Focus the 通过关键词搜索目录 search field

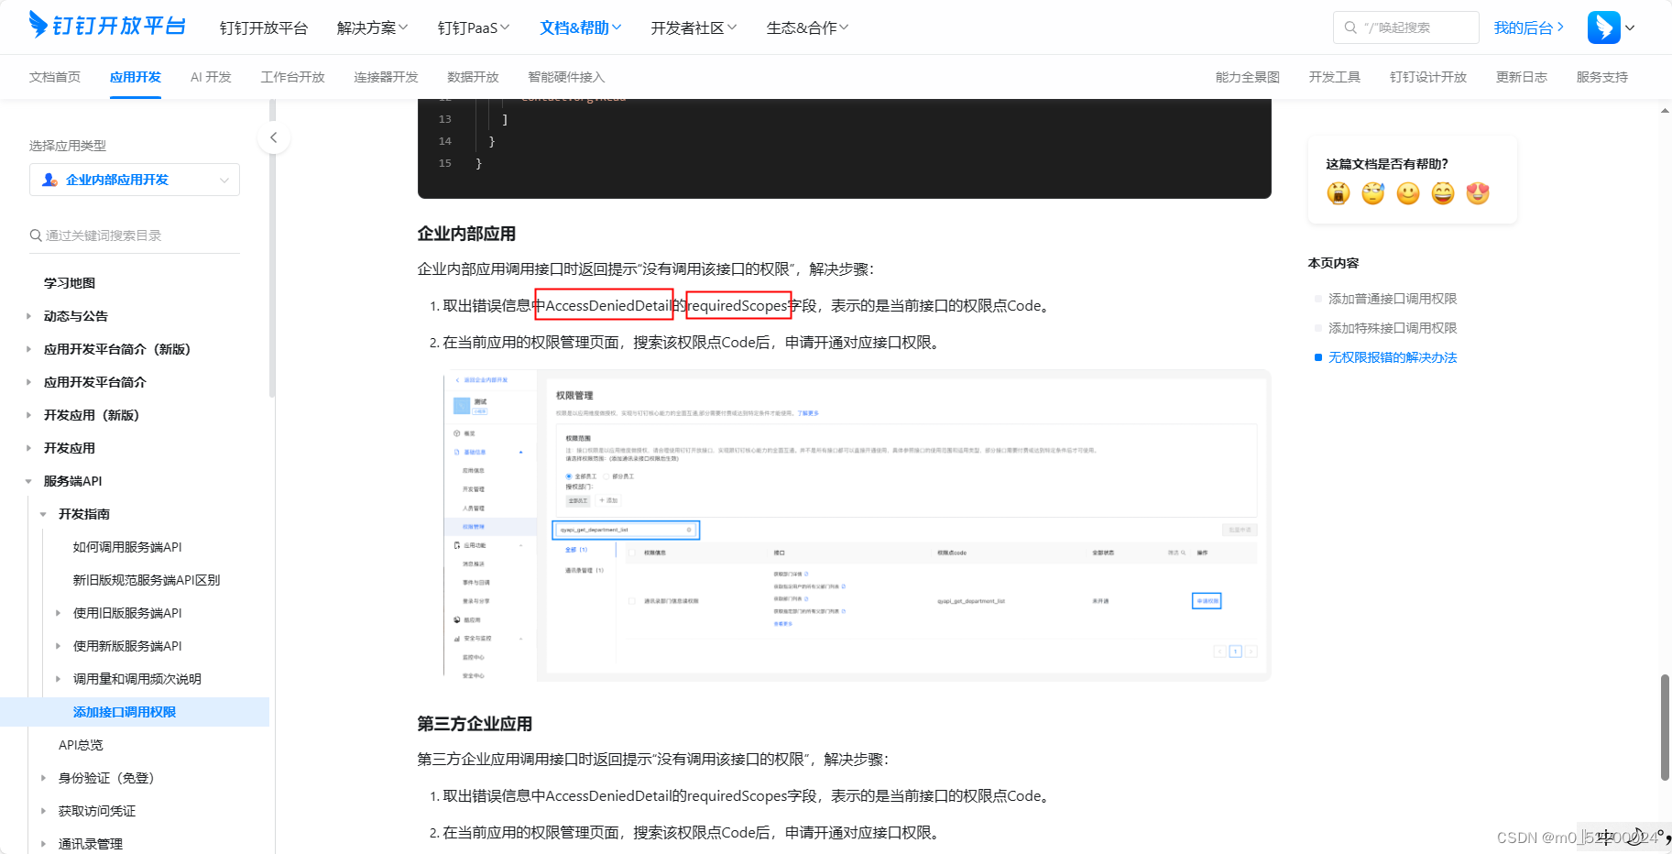coord(135,235)
